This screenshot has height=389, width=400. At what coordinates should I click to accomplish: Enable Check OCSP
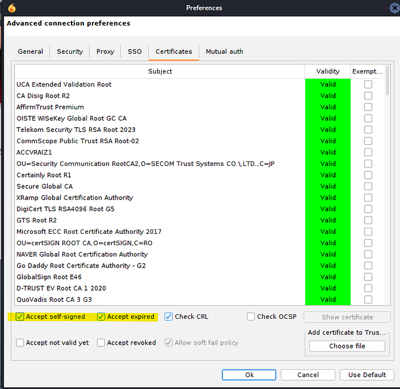pyautogui.click(x=250, y=317)
